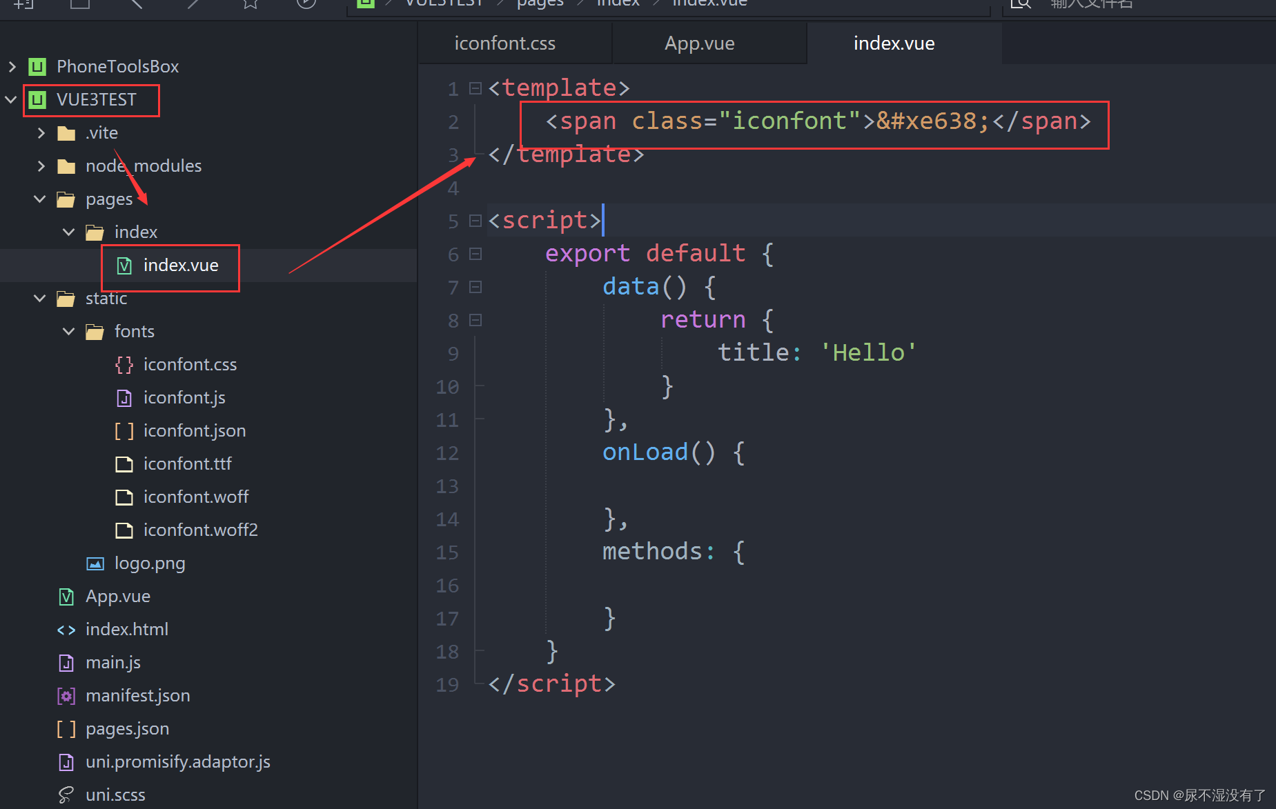This screenshot has height=809, width=1276.
Task: Click the iconfont.js file icon
Action: coord(124,398)
